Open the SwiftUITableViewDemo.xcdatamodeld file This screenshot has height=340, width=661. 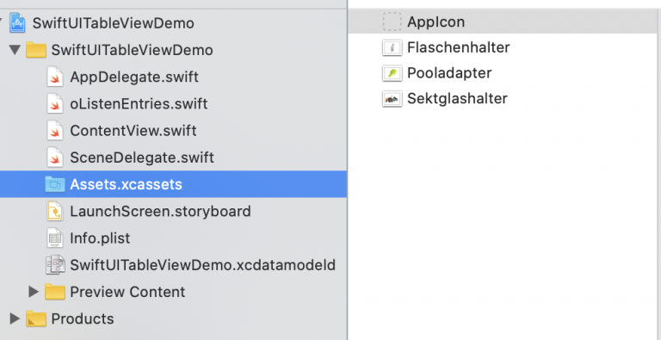click(x=202, y=265)
